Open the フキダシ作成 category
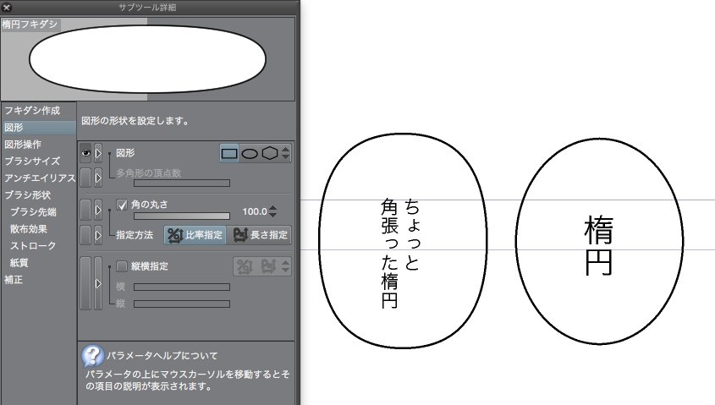This screenshot has height=405, width=715. [x=32, y=111]
